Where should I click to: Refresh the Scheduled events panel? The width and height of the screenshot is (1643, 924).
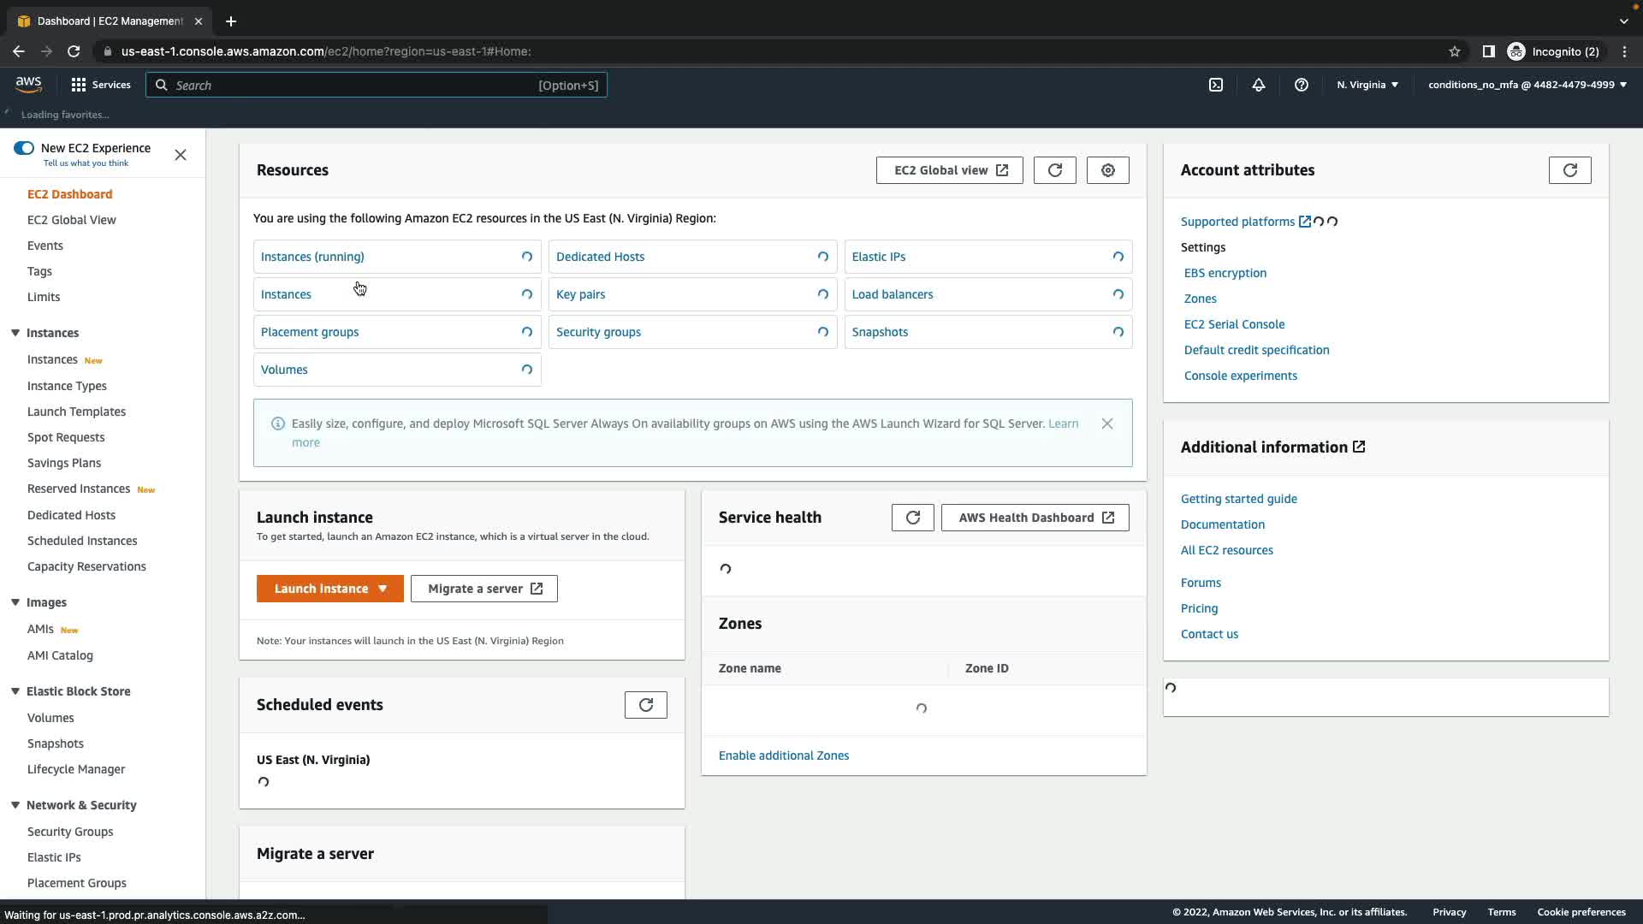pos(645,705)
